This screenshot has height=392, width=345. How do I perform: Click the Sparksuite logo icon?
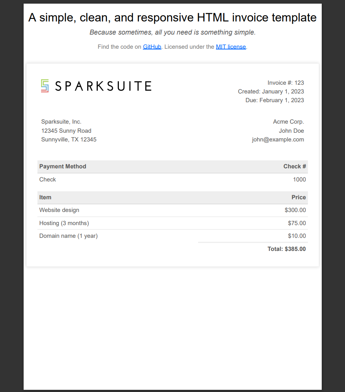[x=45, y=86]
